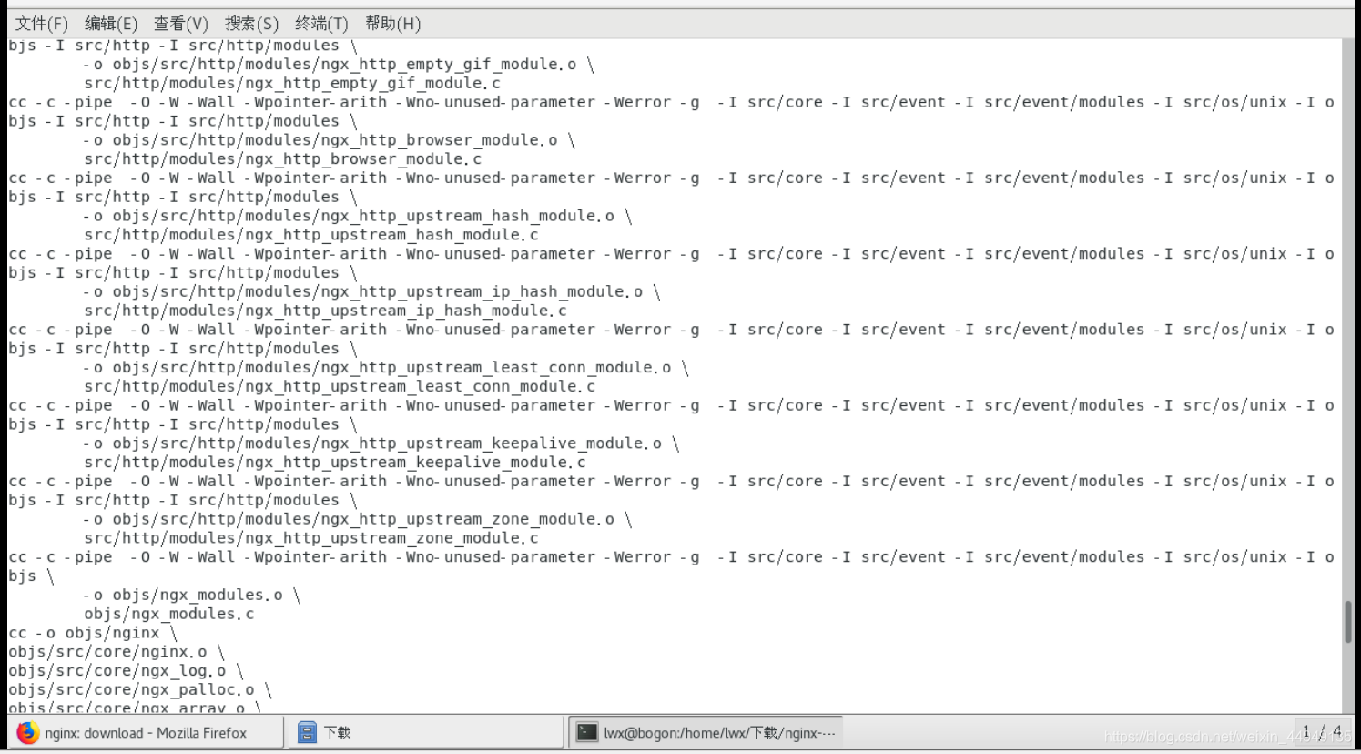1361x754 pixels.
Task: Open the 文件(F) menu
Action: click(42, 23)
